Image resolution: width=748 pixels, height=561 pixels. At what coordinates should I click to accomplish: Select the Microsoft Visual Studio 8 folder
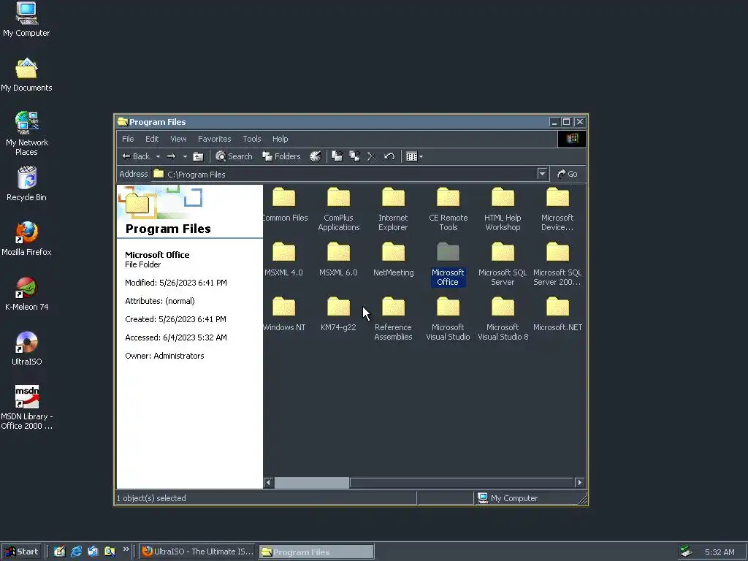click(x=503, y=320)
